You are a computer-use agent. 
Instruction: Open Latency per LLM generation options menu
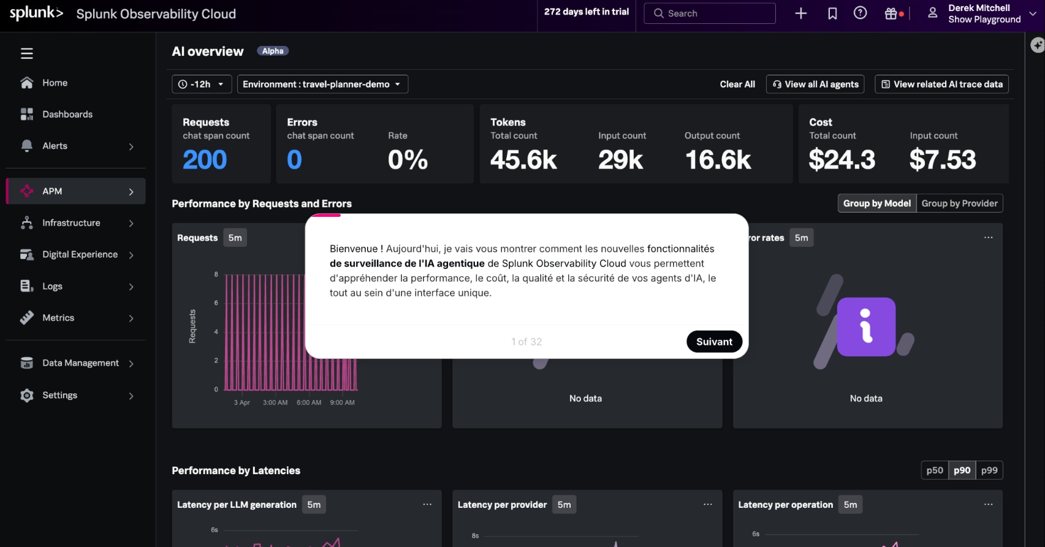427,505
